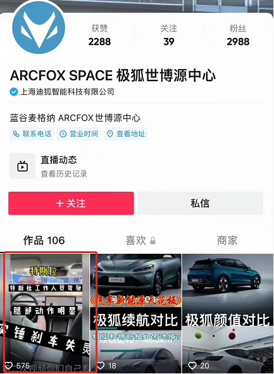Open the ARCFOX profile avatar

coord(39,28)
